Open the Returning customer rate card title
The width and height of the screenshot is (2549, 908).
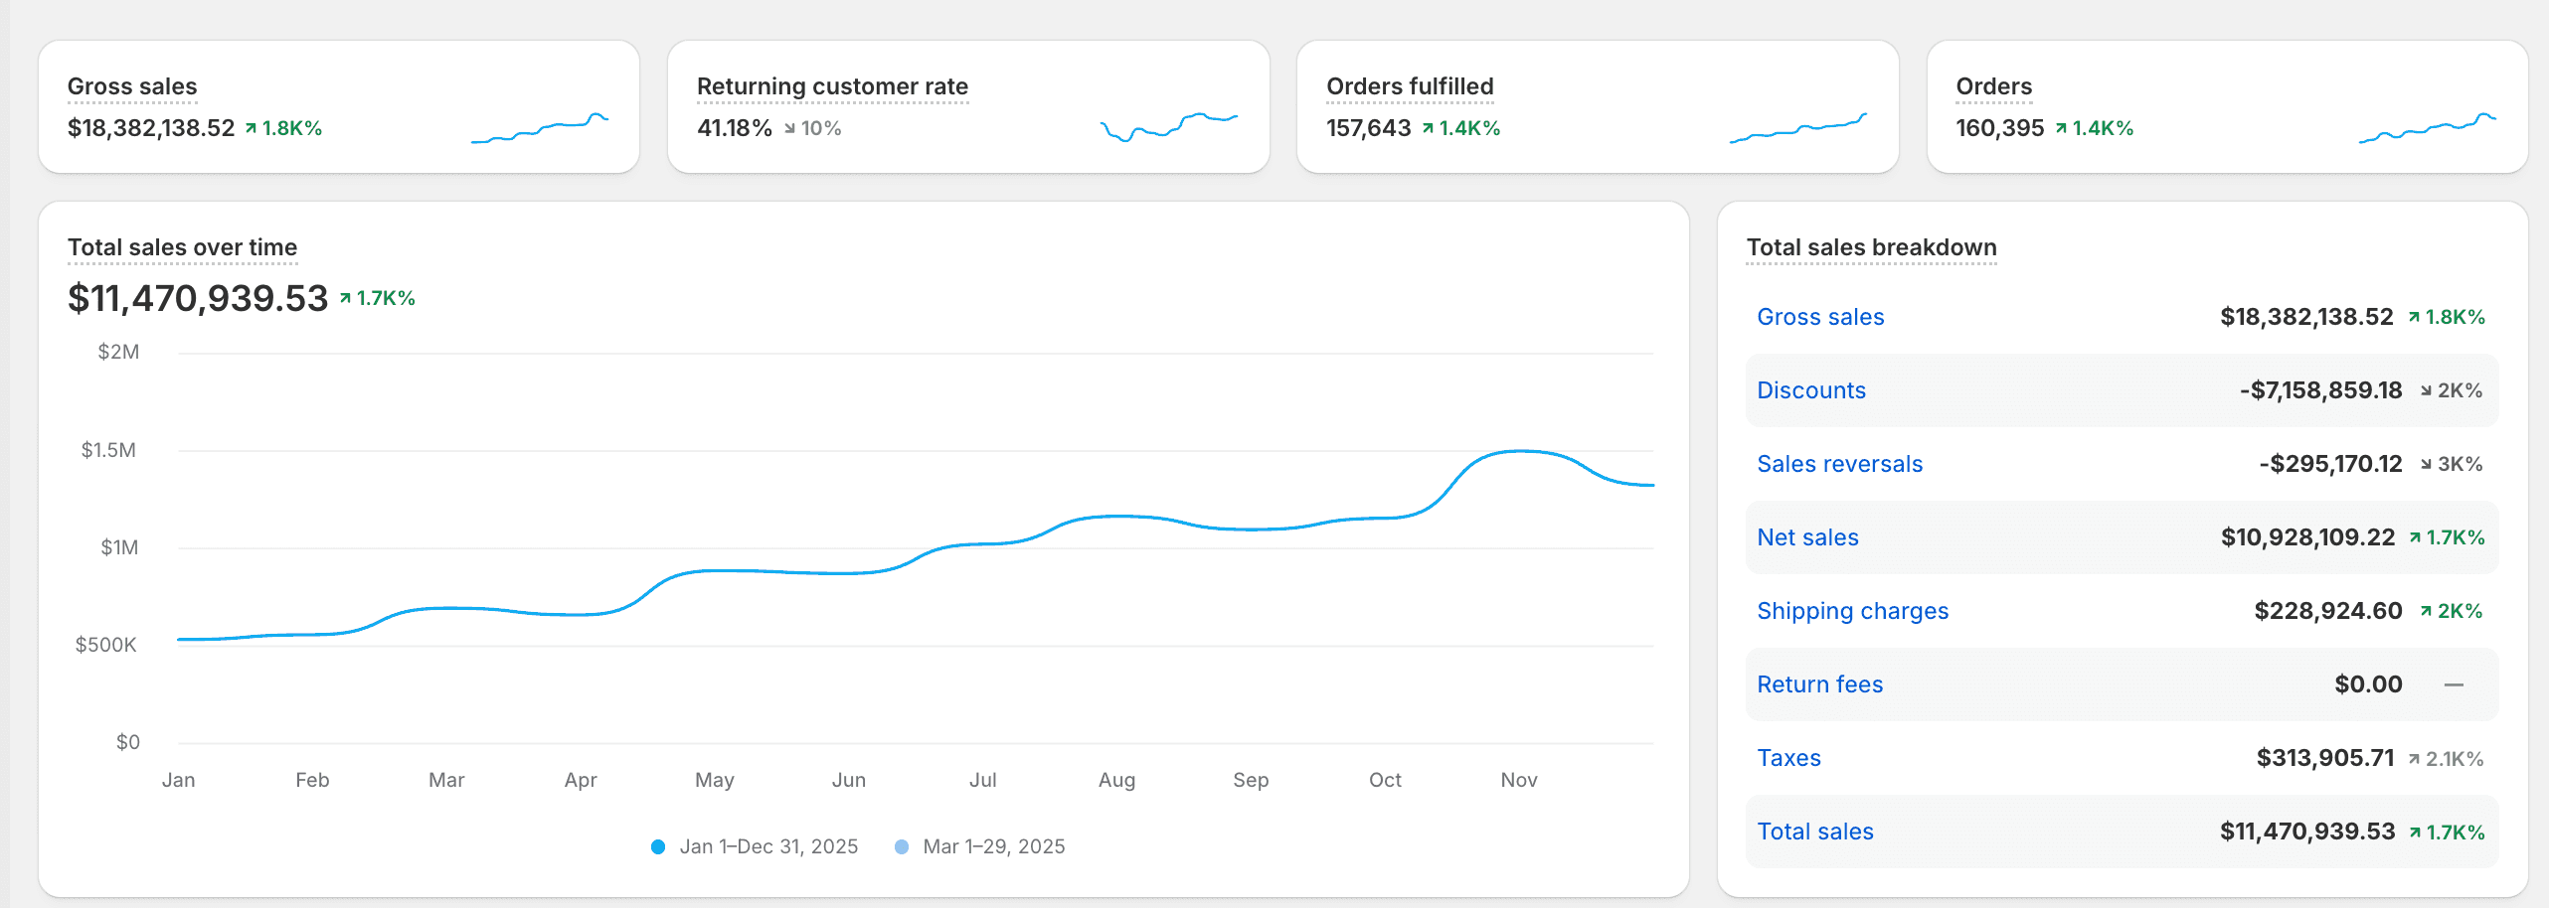[x=832, y=86]
